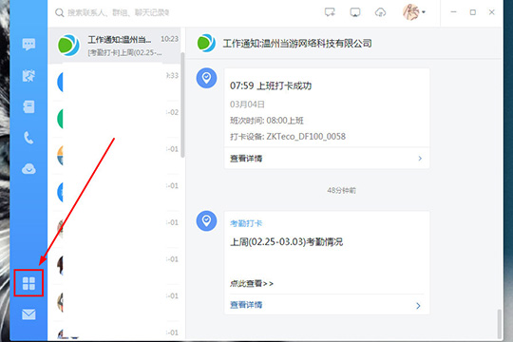
Task: Click location pin icon beside 考勤打卡 message
Action: 206,221
